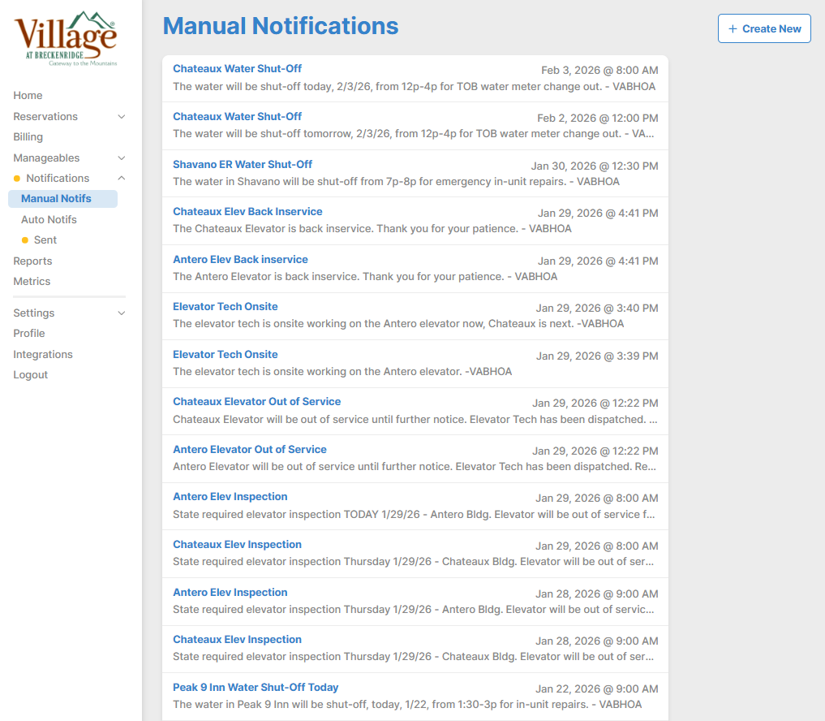Go to Billing in sidebar
This screenshot has width=825, height=721.
(x=28, y=137)
